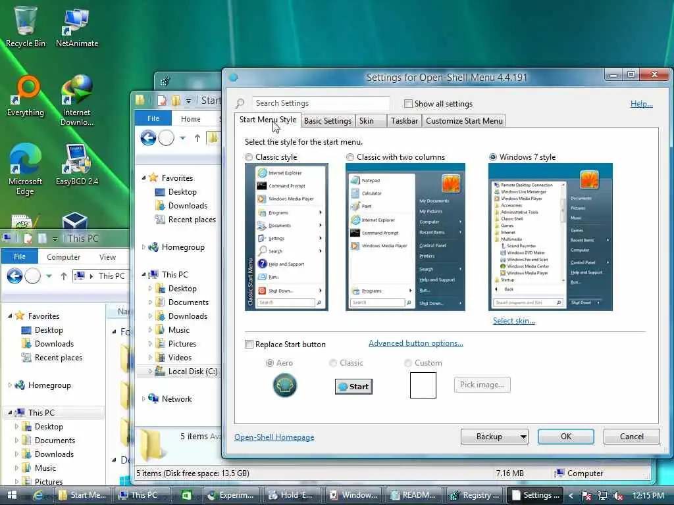Click the Classic Start button preview image

coord(353,387)
